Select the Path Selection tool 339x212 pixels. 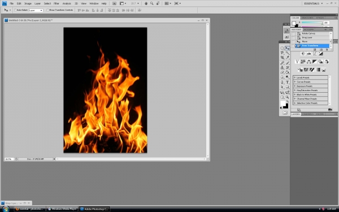(282, 86)
